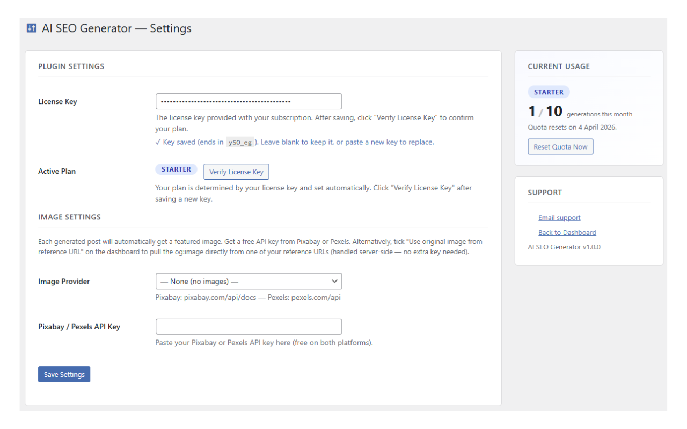Image resolution: width=687 pixels, height=429 pixels.
Task: Click the 1 / 10 generations counter
Action: tap(545, 111)
